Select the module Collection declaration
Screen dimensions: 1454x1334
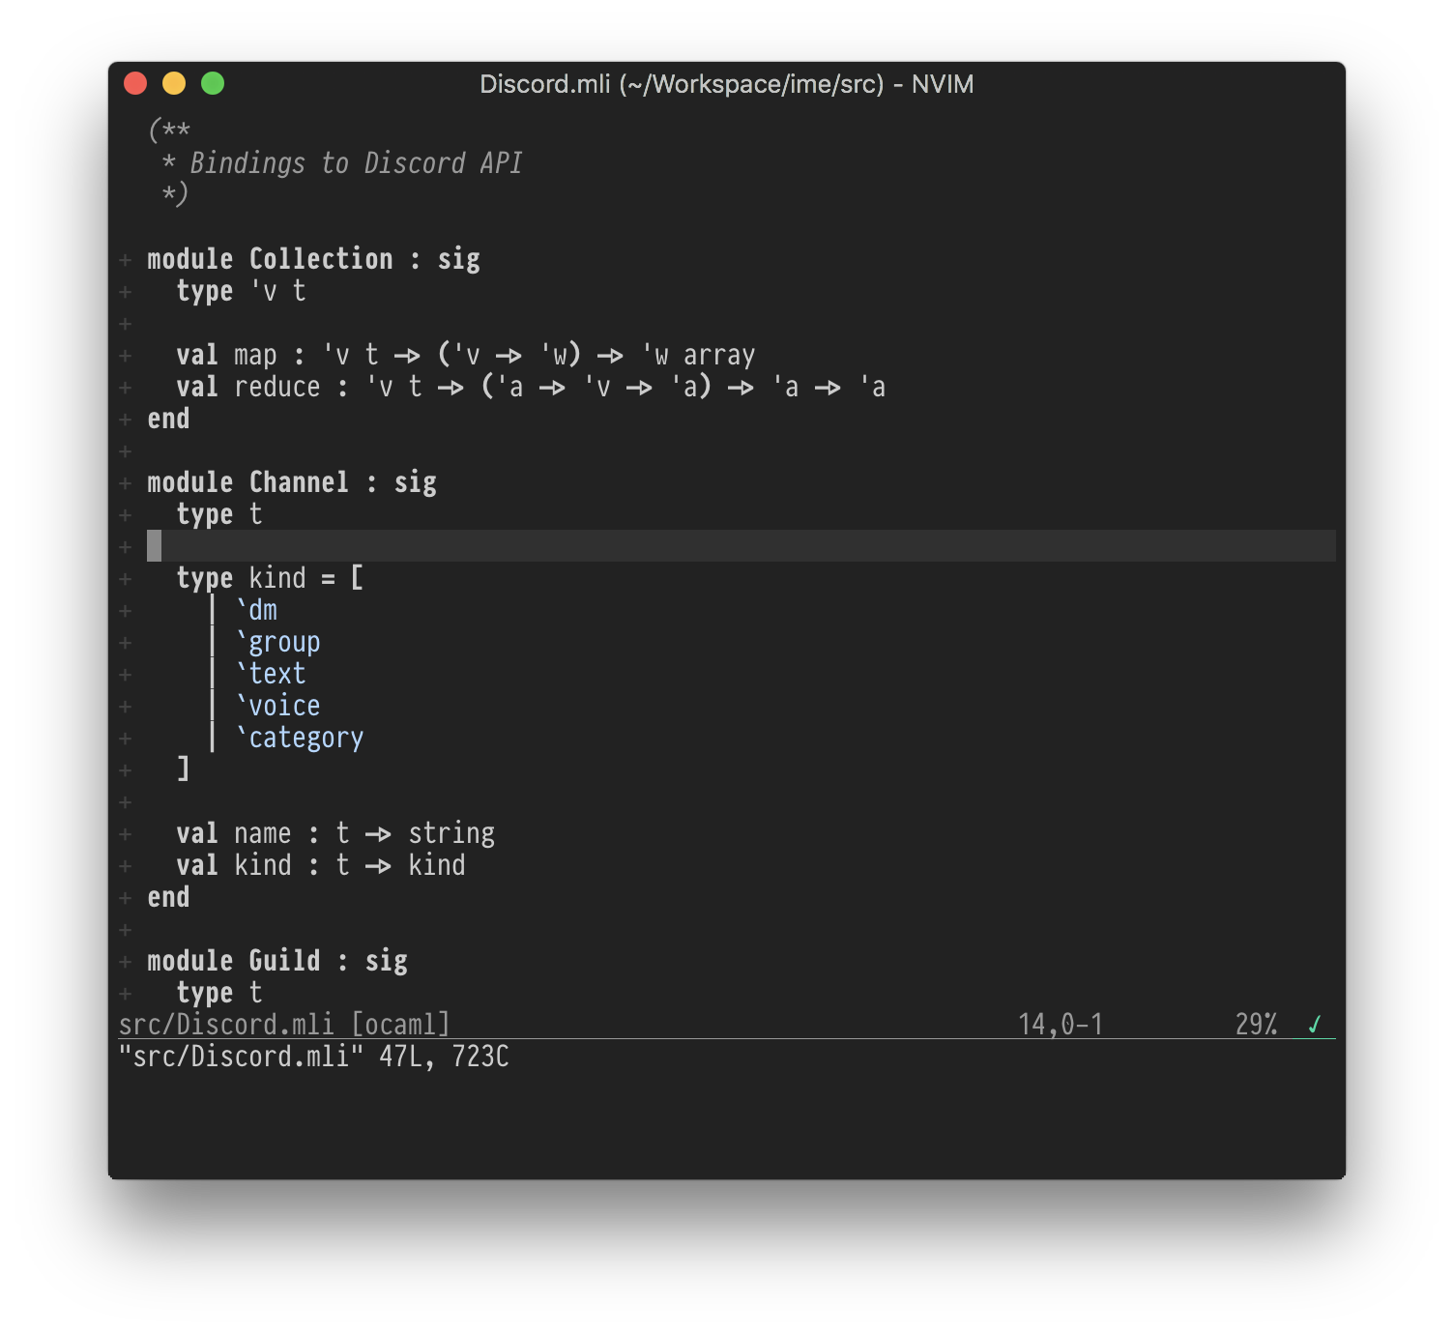(313, 258)
